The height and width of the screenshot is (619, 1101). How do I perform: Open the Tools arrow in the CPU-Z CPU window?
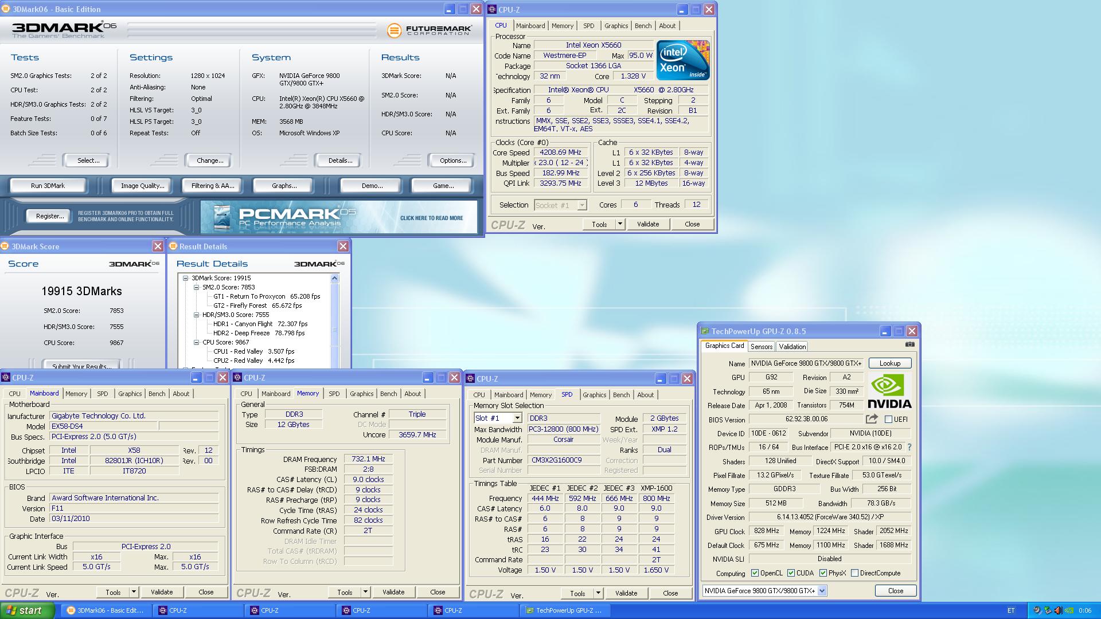point(620,224)
